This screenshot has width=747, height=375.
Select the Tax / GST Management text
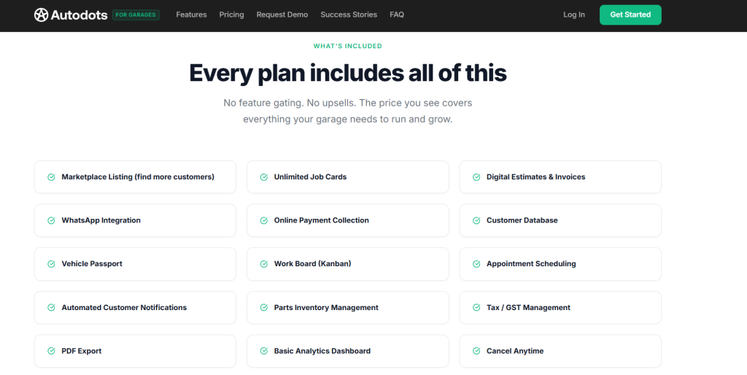528,307
